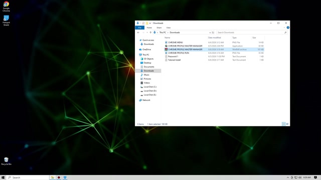Open Music folder in sidebar
The height and width of the screenshot is (180, 321).
click(146, 75)
